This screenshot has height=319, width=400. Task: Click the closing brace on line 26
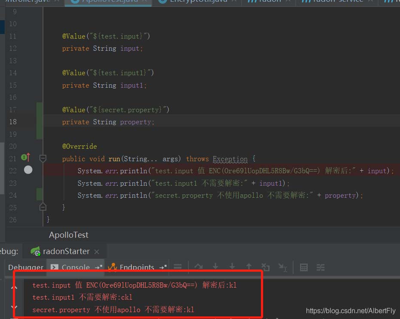tap(48, 219)
